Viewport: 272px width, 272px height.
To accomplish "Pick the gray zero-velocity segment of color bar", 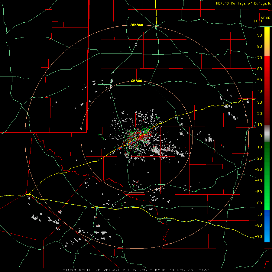I will [267, 134].
